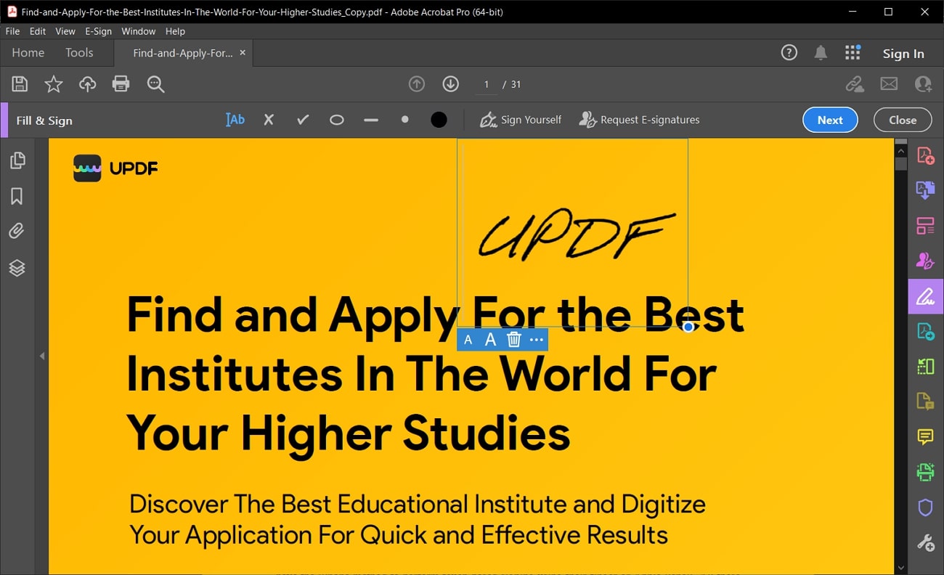Open the Create a PDF tool
The height and width of the screenshot is (575, 944).
pyautogui.click(x=925, y=155)
